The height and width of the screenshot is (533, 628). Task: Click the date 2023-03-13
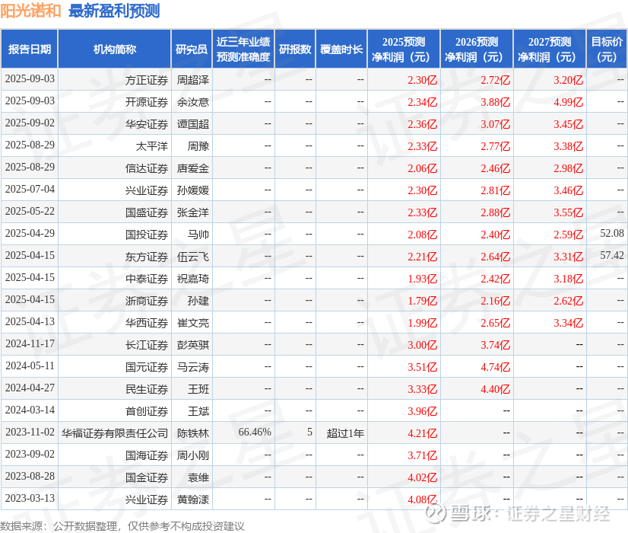(x=30, y=498)
